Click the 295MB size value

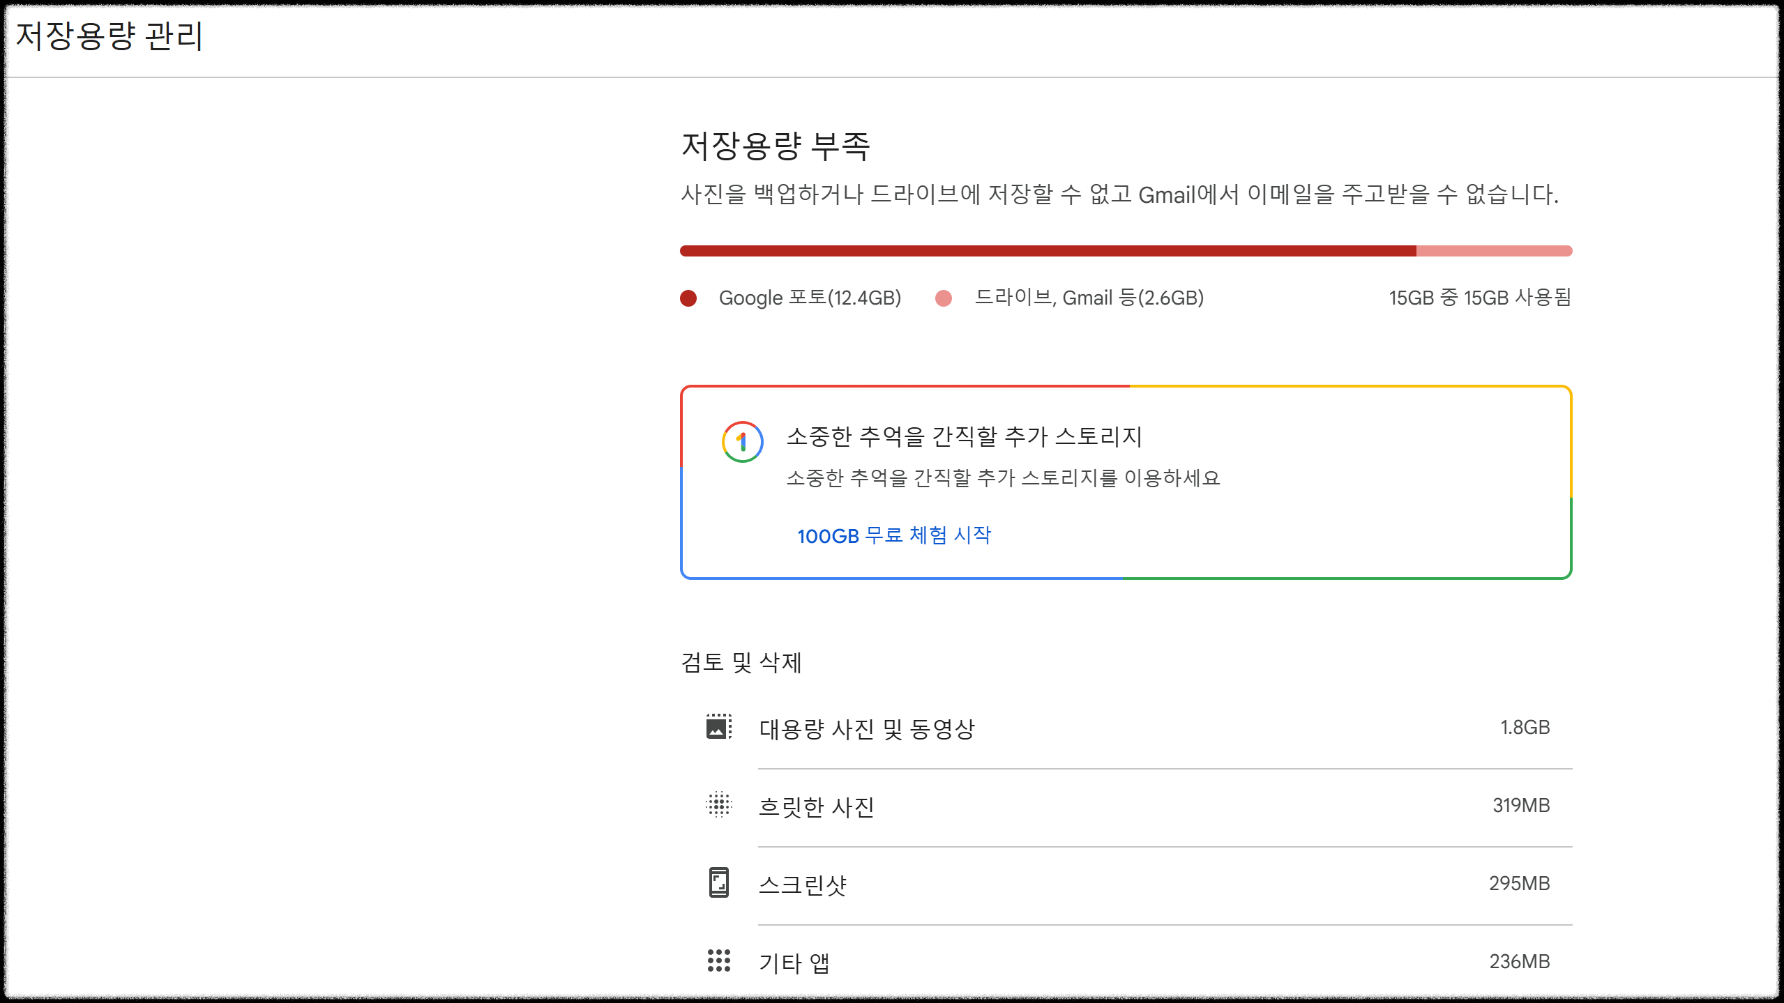coord(1519,884)
